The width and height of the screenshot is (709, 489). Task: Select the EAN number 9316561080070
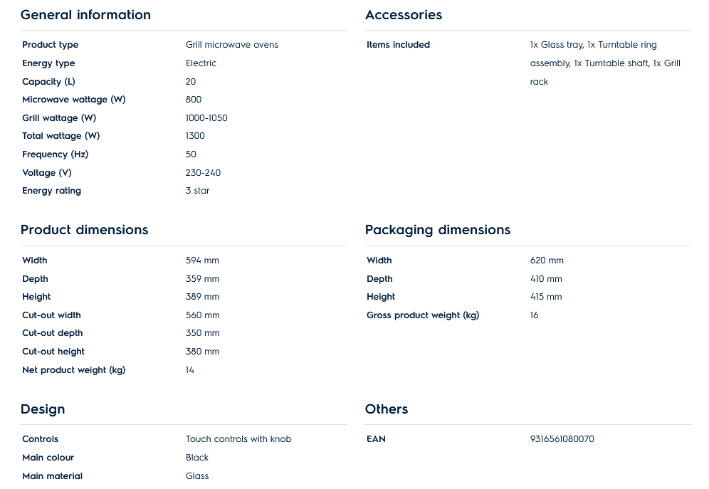562,439
